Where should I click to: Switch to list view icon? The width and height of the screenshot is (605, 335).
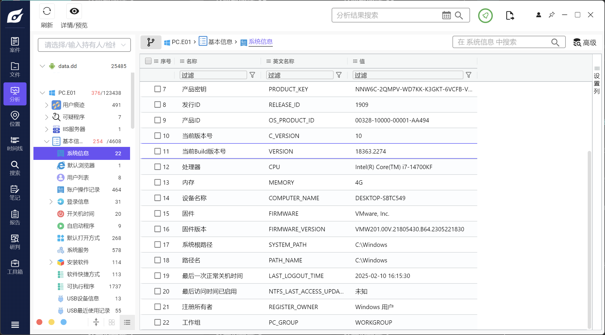[127, 322]
